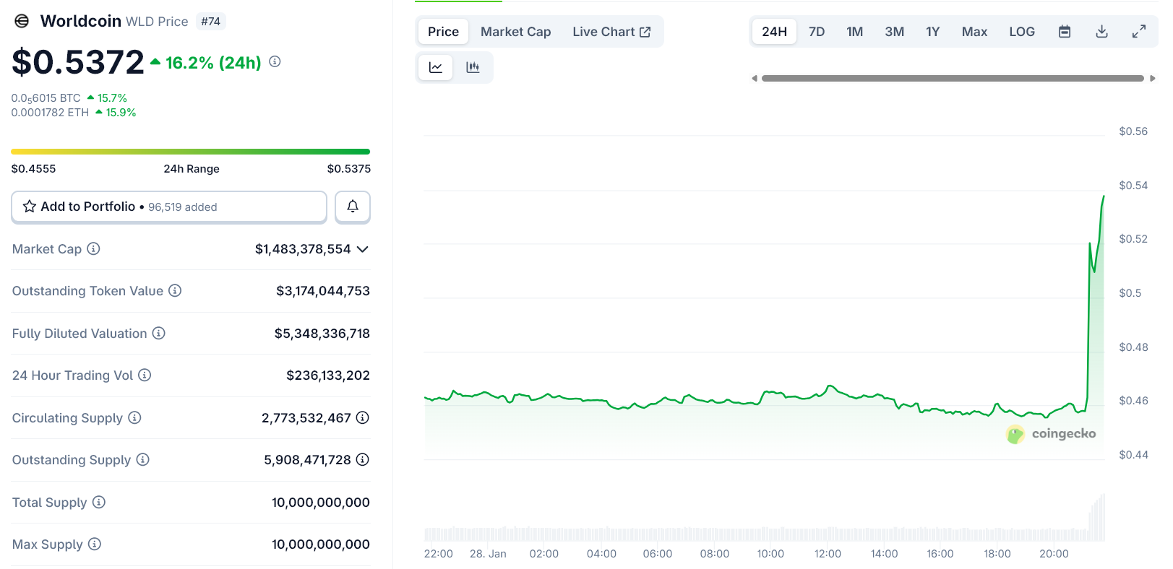Select the 7D time range
1173x569 pixels.
pyautogui.click(x=817, y=32)
